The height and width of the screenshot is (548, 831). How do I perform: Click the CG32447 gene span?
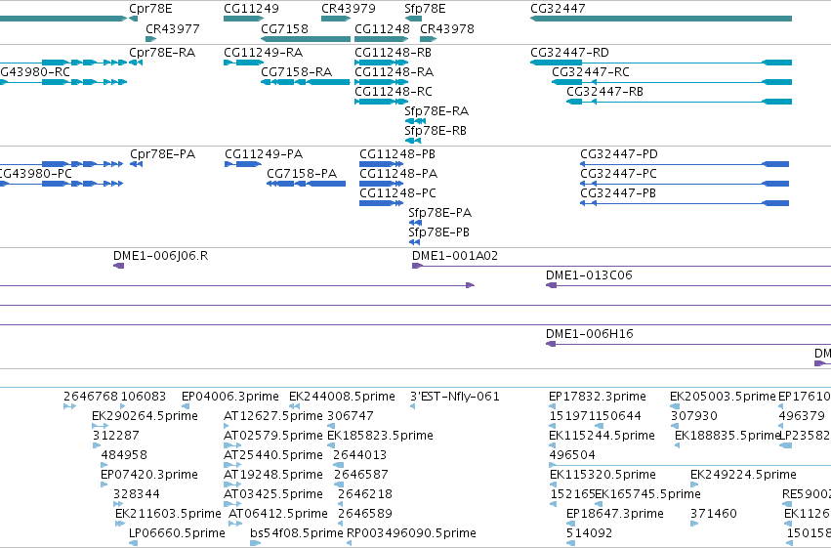(x=661, y=19)
